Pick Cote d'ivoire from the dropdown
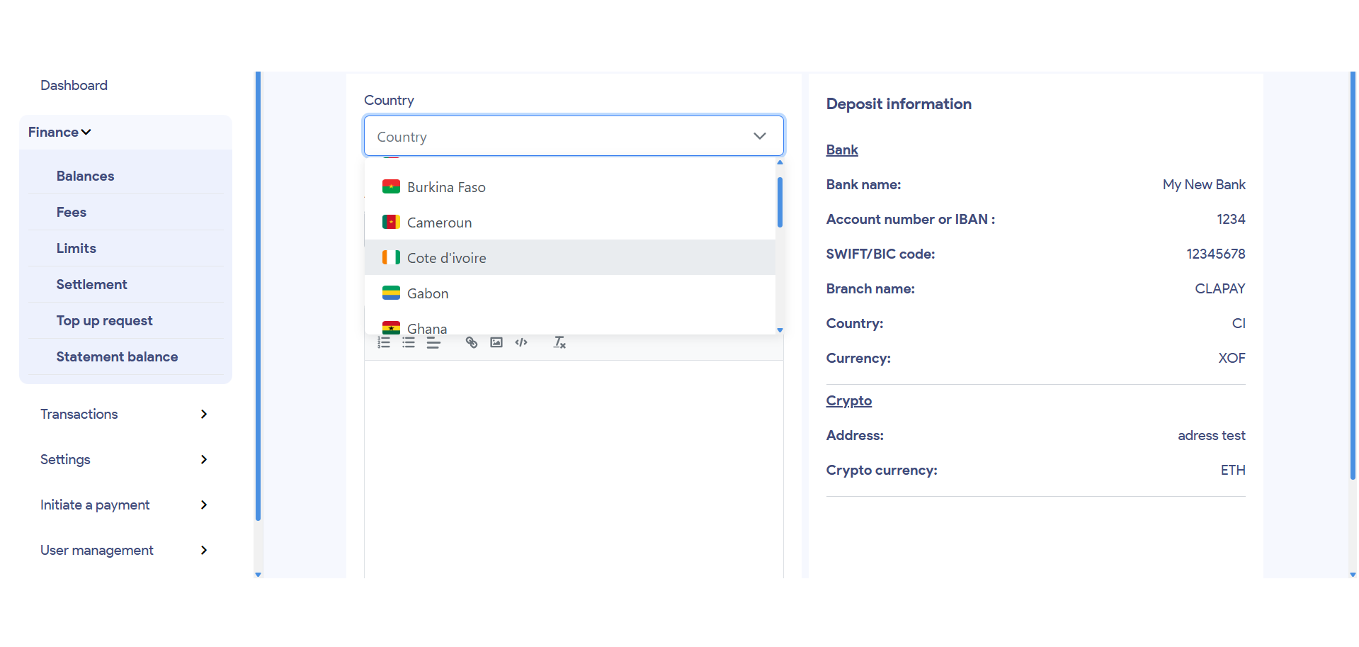This screenshot has width=1359, height=647. (x=446, y=258)
